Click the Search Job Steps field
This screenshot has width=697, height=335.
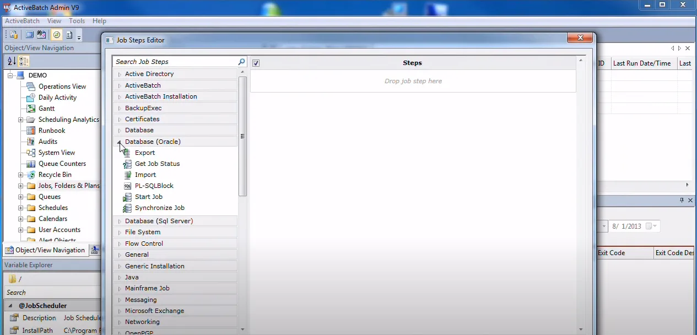click(175, 62)
